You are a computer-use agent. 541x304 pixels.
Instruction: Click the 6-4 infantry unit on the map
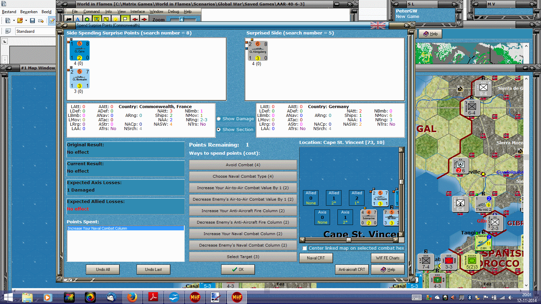click(x=472, y=108)
